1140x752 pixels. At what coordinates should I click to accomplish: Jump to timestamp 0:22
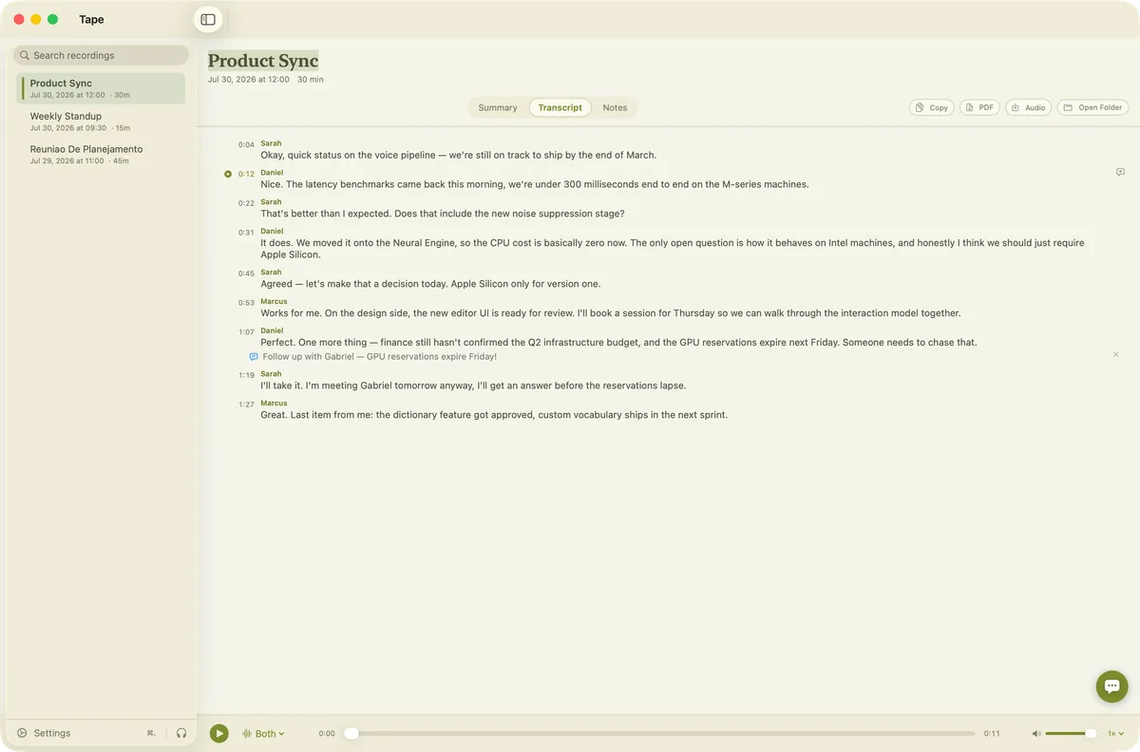(246, 203)
